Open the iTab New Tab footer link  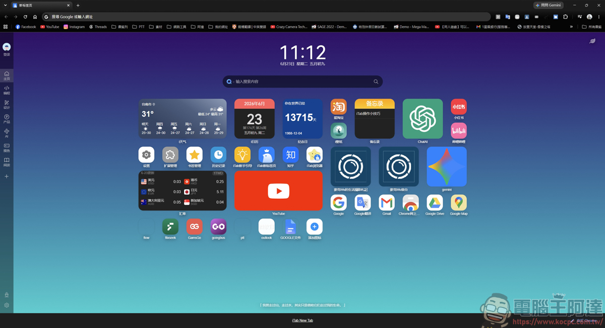tap(302, 320)
